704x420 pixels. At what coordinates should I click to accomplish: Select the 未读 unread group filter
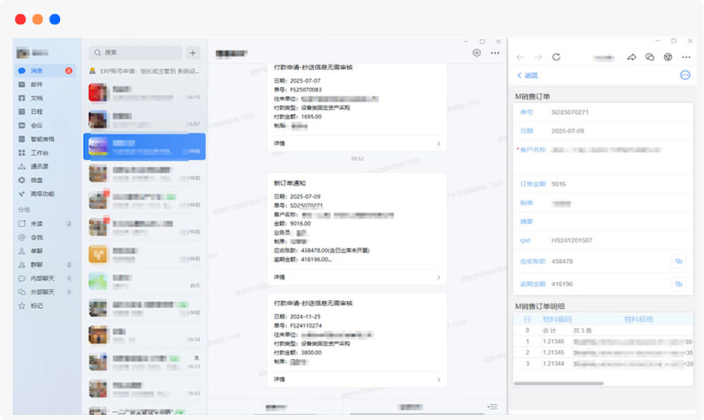pyautogui.click(x=36, y=224)
